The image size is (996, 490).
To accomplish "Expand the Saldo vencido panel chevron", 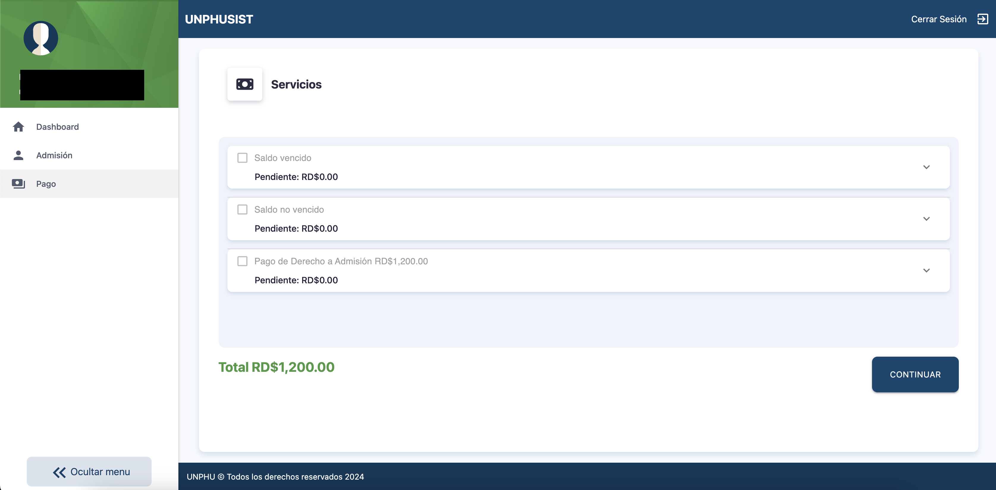I will click(x=926, y=167).
